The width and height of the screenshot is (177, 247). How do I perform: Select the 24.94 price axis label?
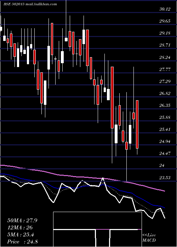[x=165, y=141]
